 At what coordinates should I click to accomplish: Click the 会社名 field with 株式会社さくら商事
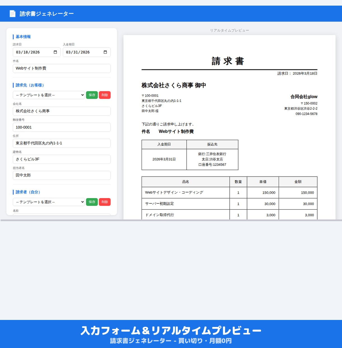pyautogui.click(x=62, y=111)
